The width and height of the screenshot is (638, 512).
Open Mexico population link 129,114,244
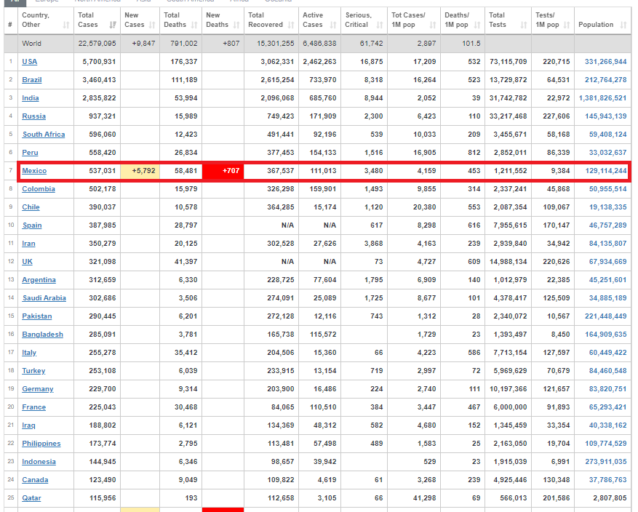[605, 171]
